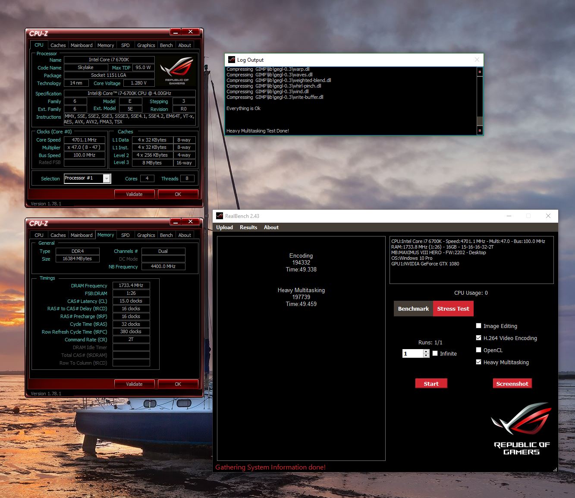
Task: Minimize the bottom CPU-Z Memory window
Action: click(175, 222)
